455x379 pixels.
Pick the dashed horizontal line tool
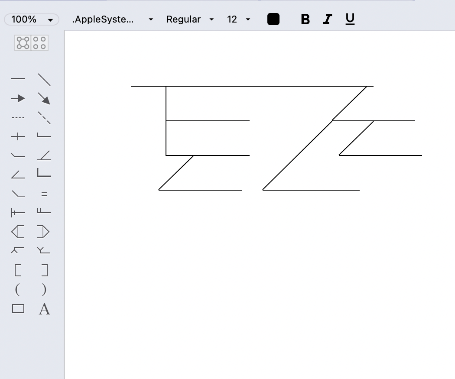pos(18,117)
